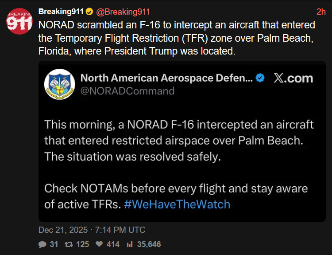Screen dimensions: 332x255
Task: Click the main post text about F-16 scramble
Action: (177, 38)
